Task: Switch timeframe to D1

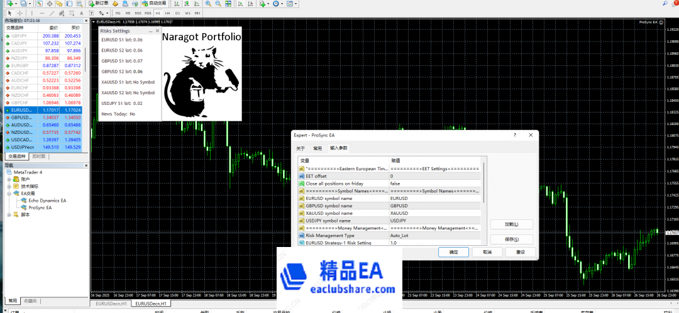Action: coord(177,13)
